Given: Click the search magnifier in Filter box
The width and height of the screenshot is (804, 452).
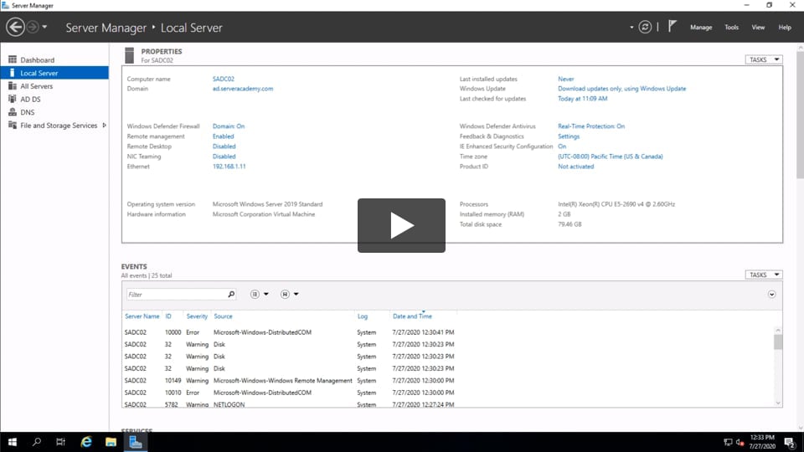Looking at the screenshot, I should coord(231,295).
